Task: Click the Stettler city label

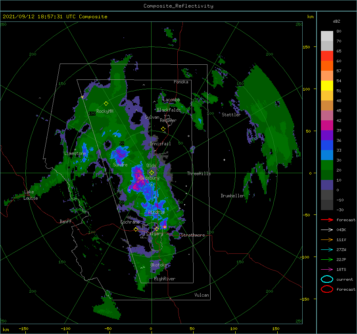Action: (231, 115)
